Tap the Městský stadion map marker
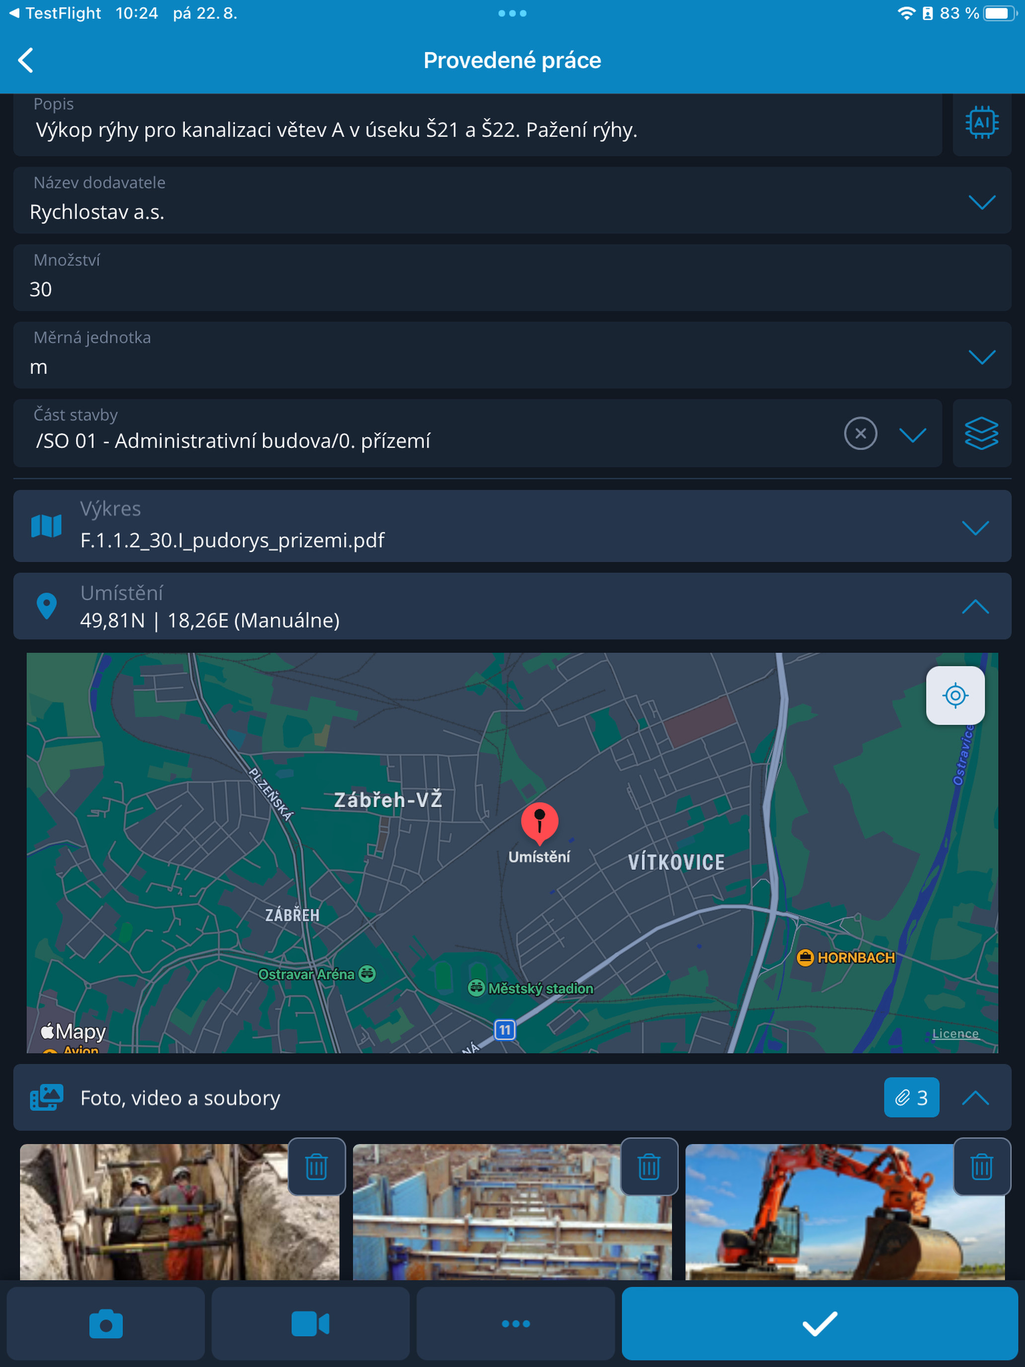Image resolution: width=1025 pixels, height=1367 pixels. coord(531,988)
